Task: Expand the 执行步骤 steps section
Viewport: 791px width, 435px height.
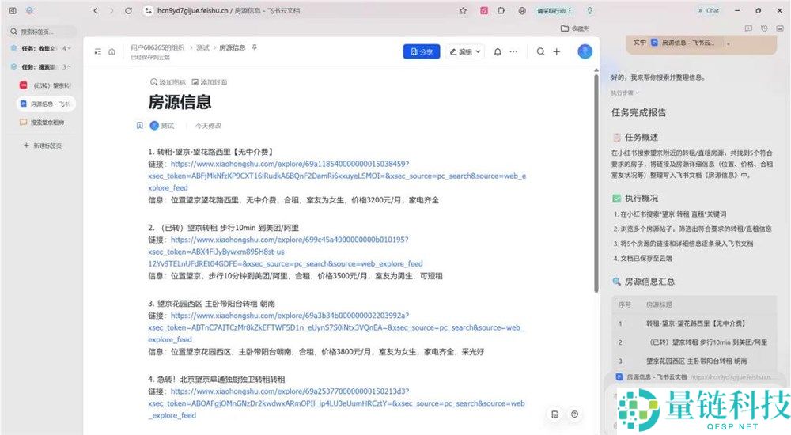Action: tap(625, 93)
